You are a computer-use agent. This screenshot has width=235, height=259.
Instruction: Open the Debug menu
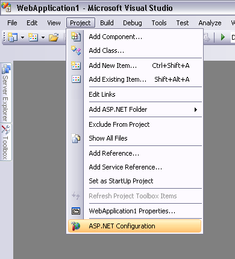pos(133,23)
